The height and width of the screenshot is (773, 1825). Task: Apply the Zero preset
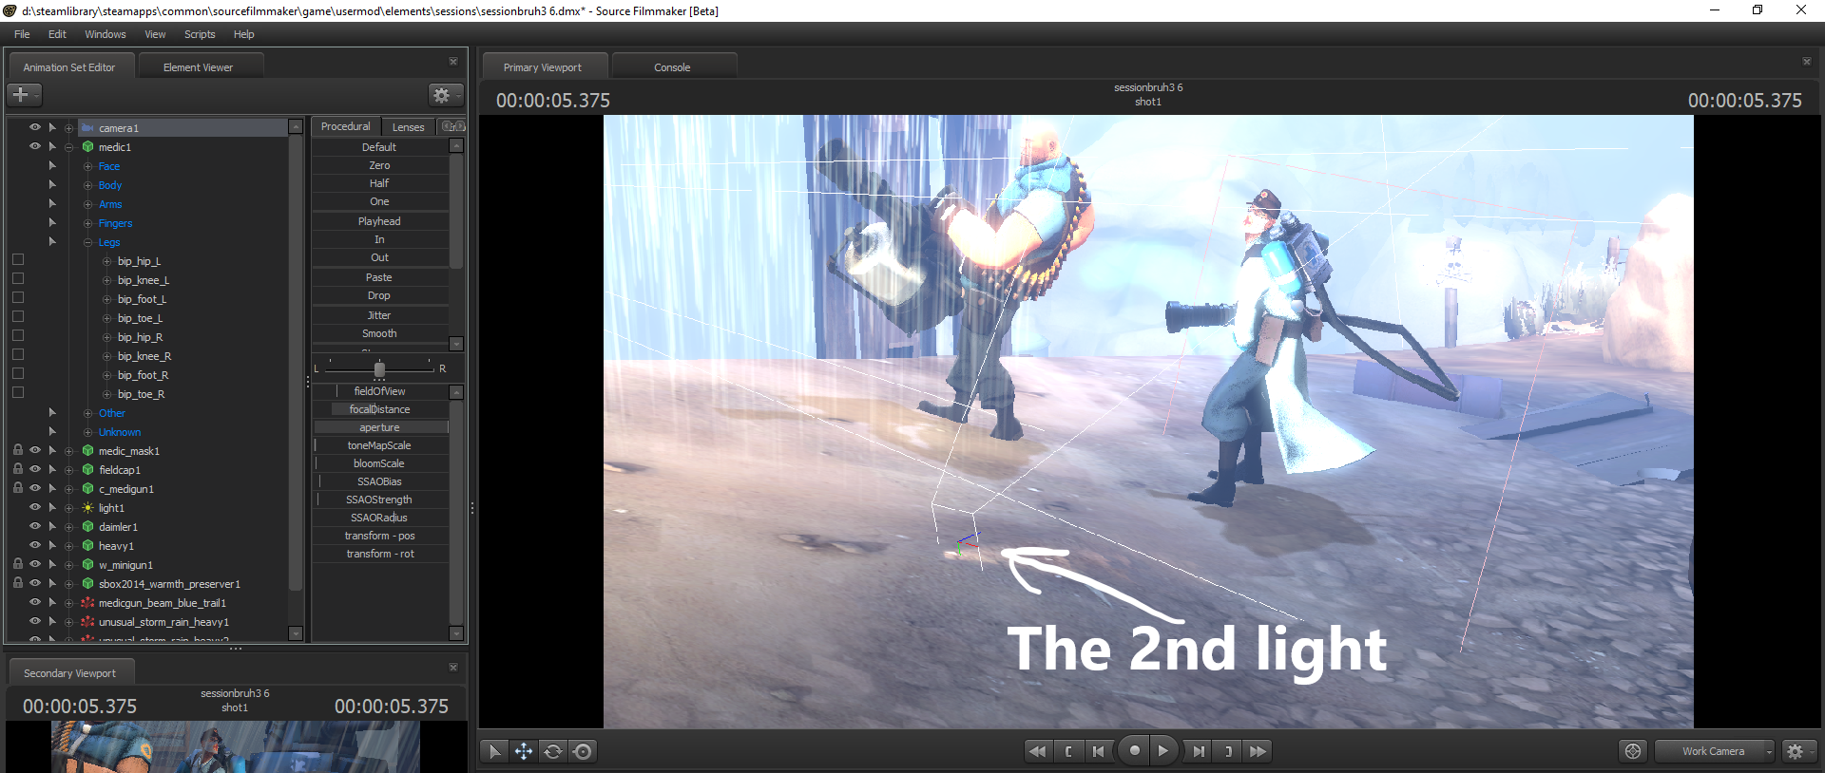379,165
